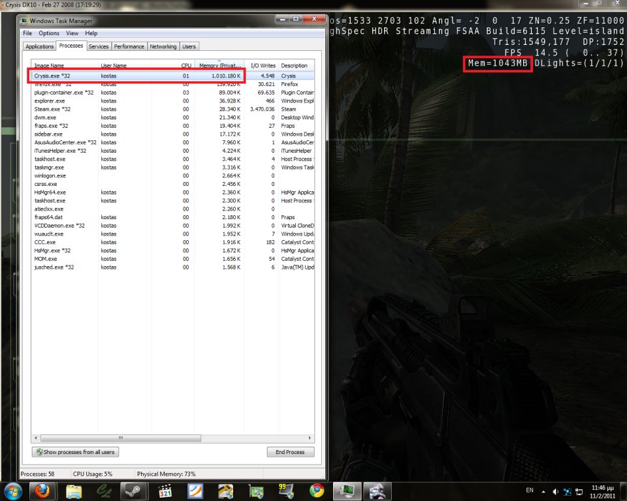Click the EN language indicator
This screenshot has width=627, height=501.
click(x=530, y=490)
